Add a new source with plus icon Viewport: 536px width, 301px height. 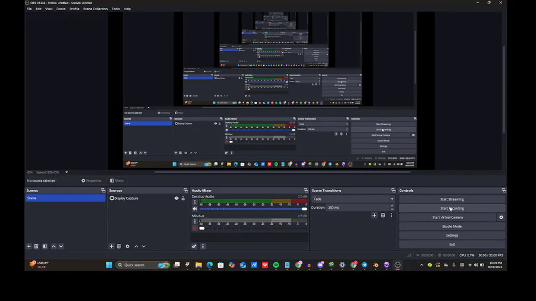tap(111, 246)
